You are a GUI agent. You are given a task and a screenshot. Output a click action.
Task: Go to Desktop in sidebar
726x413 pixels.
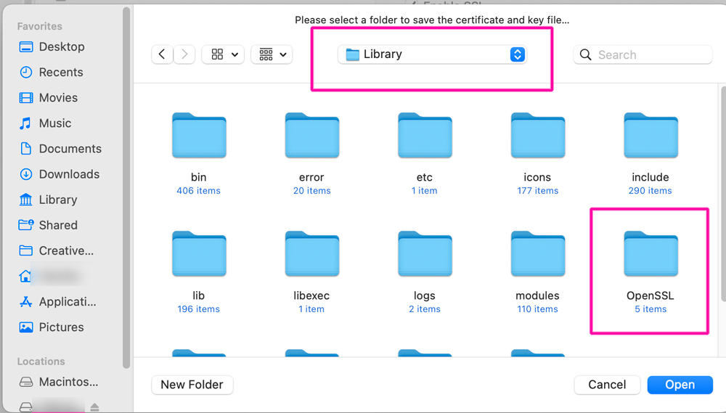(x=61, y=46)
